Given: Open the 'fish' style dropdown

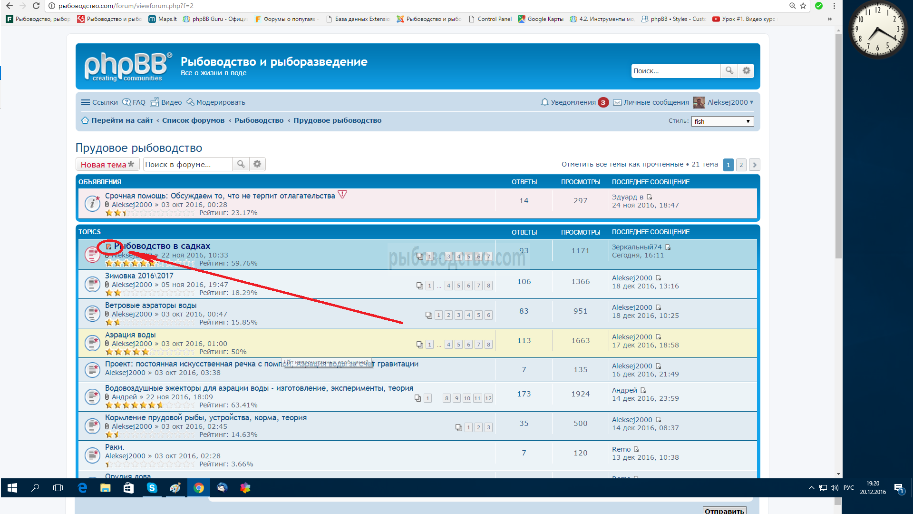Looking at the screenshot, I should point(722,121).
